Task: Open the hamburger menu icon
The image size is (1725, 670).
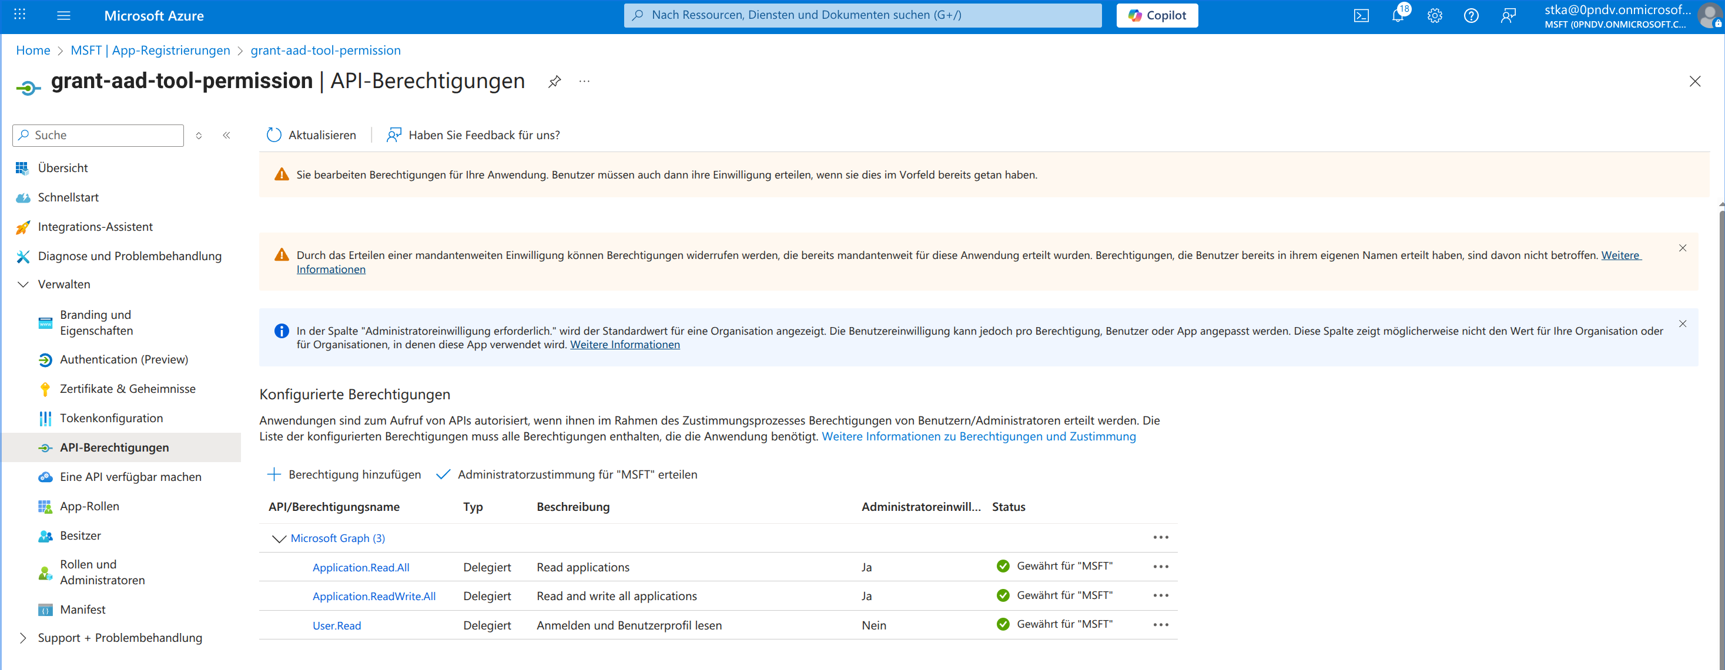Action: click(63, 15)
